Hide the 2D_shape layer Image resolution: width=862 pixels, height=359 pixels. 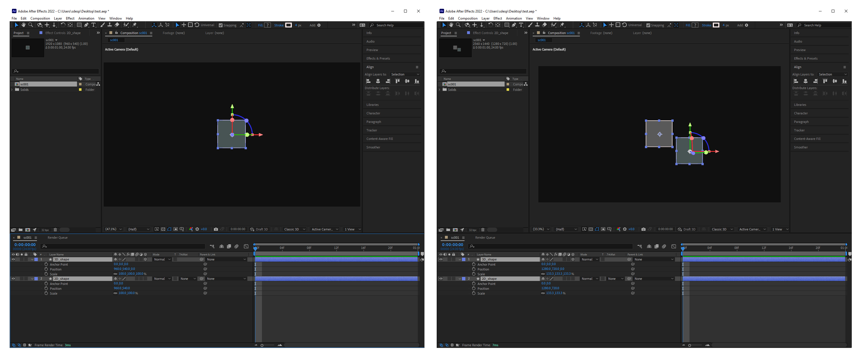click(x=13, y=278)
